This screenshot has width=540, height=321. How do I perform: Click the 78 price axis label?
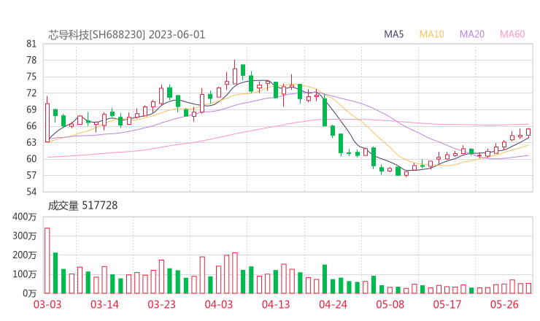click(x=31, y=61)
